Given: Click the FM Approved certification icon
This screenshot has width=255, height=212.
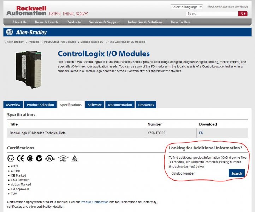Looking at the screenshot, I should point(63,158).
